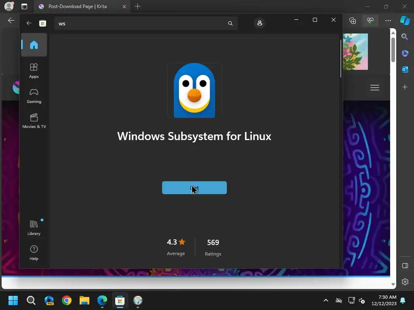
Task: Open File Explorer from taskbar
Action: pyautogui.click(x=84, y=300)
